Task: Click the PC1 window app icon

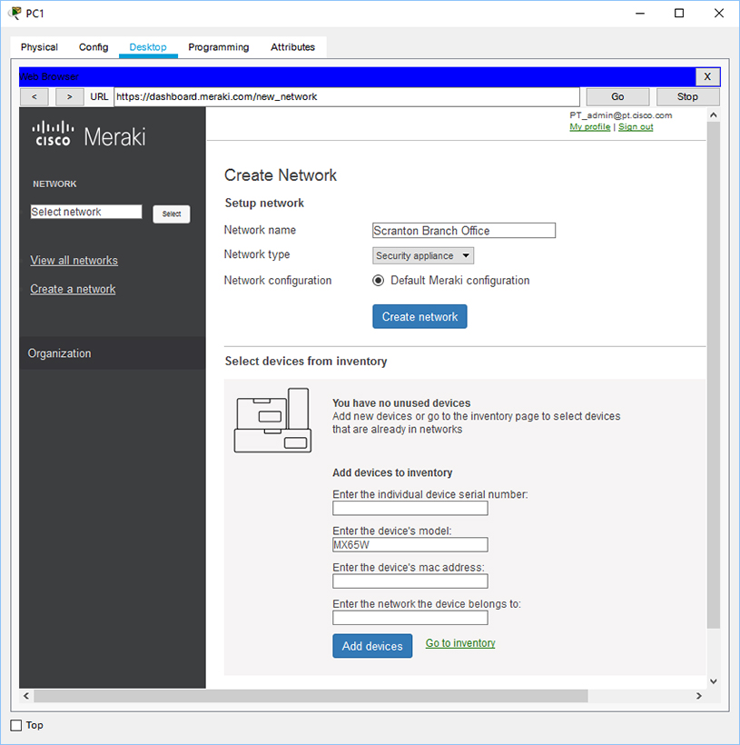Action: tap(15, 14)
